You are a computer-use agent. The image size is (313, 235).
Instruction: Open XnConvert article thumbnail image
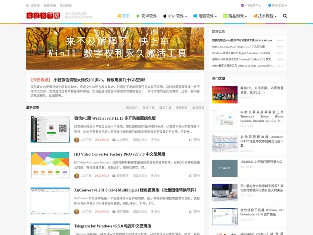pos(50,201)
